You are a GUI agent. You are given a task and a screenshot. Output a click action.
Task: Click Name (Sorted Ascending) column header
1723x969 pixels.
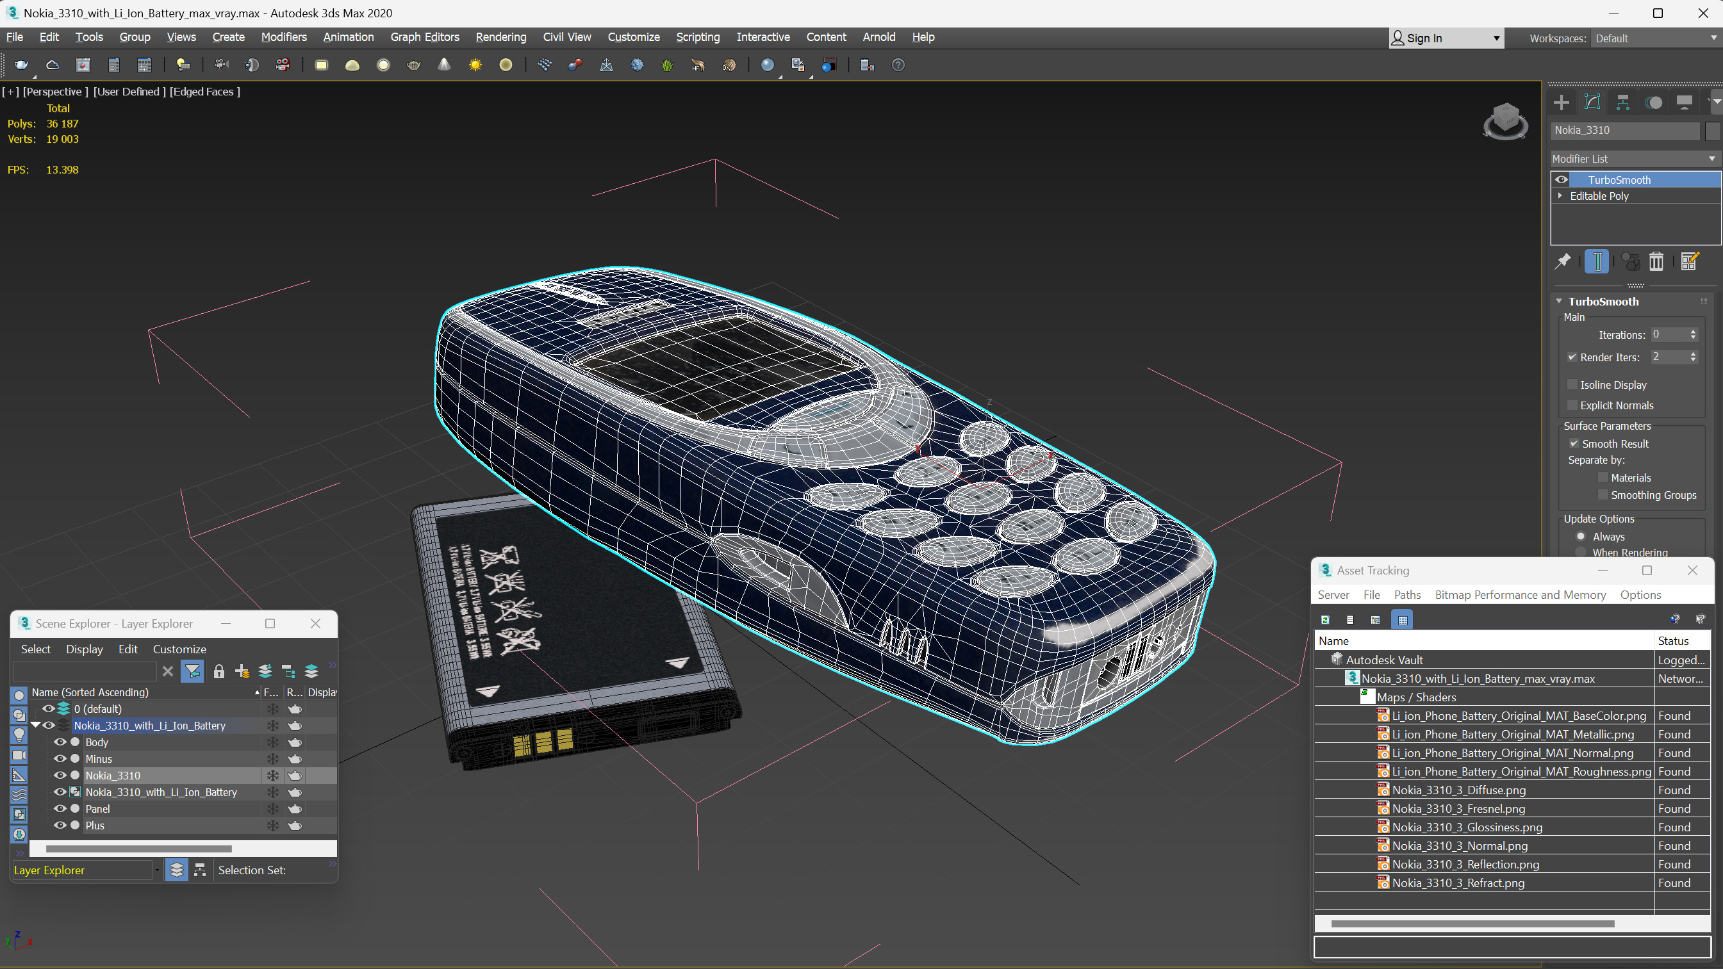145,692
